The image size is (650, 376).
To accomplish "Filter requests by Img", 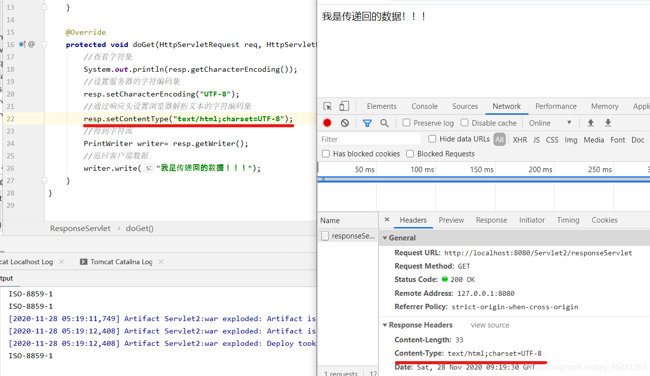I will pyautogui.click(x=571, y=140).
